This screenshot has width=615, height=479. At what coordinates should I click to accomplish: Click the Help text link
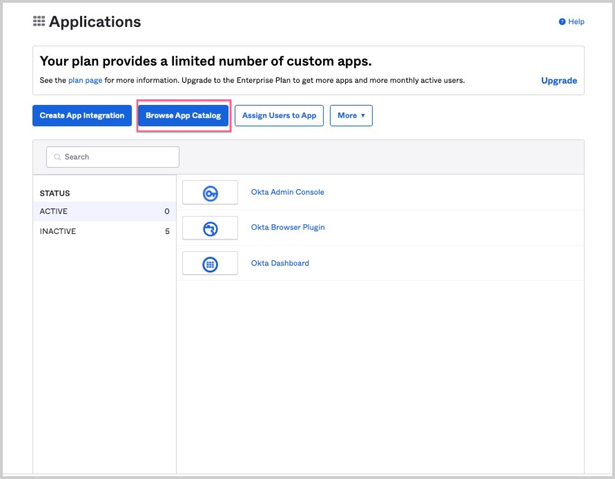click(576, 22)
